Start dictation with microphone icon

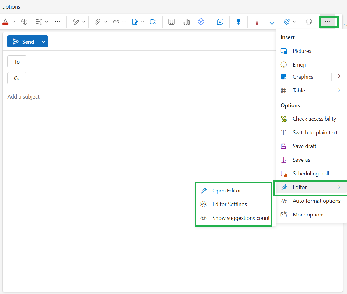238,22
